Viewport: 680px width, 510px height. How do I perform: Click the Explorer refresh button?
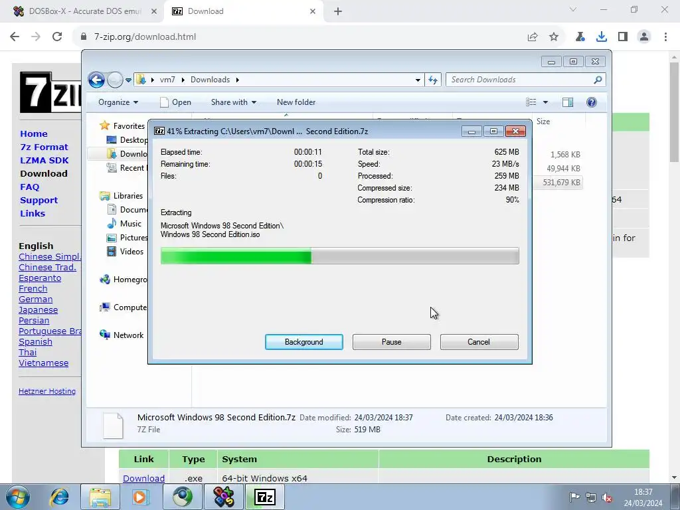[433, 80]
